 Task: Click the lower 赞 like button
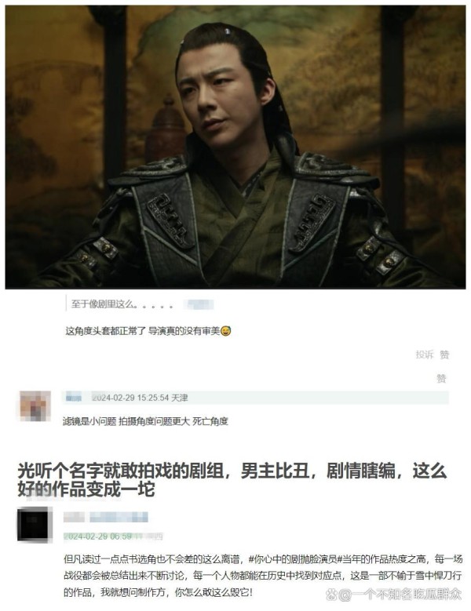pyautogui.click(x=441, y=378)
